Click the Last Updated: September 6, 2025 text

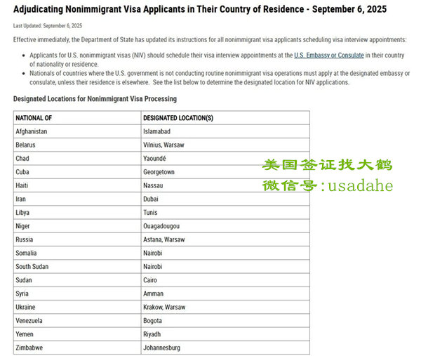click(48, 26)
